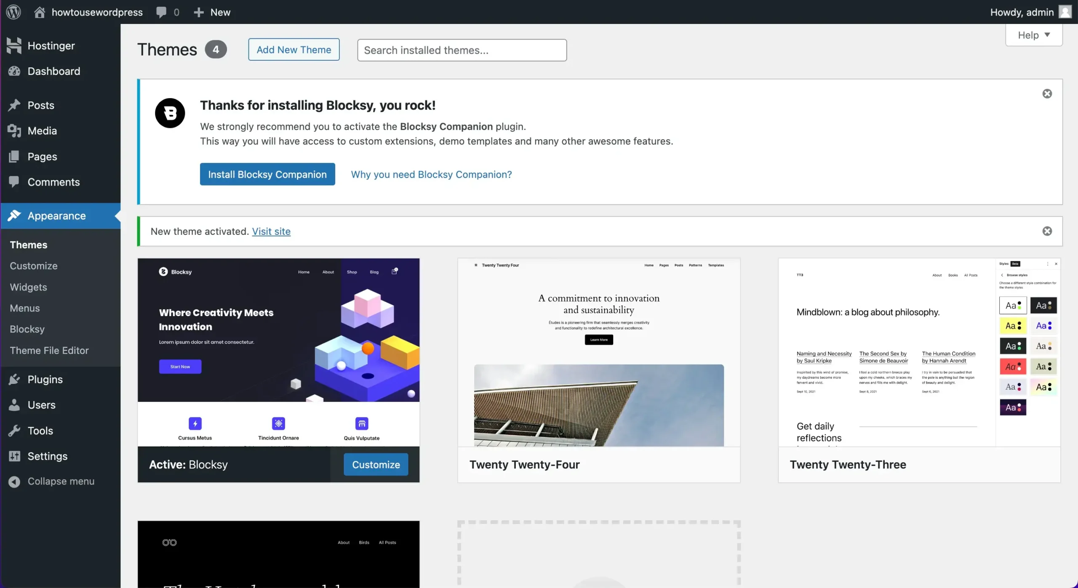Viewport: 1078px width, 588px height.
Task: Open the Posts menu
Action: point(61,105)
